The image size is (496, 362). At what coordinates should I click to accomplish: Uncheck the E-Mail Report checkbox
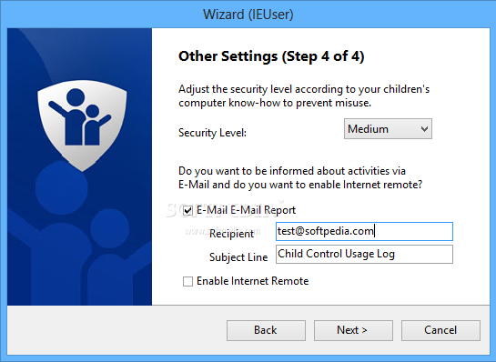click(x=187, y=210)
